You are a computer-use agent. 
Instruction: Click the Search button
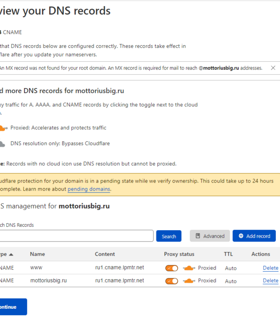click(169, 236)
